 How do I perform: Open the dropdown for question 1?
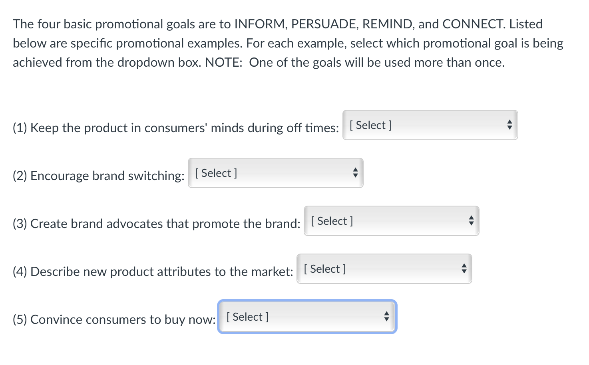pyautogui.click(x=430, y=125)
